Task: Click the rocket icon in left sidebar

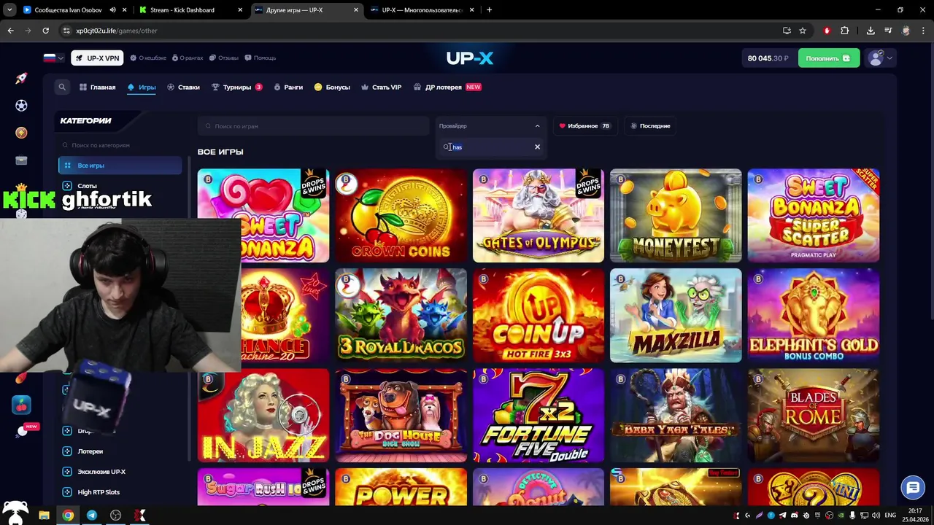Action: (21, 78)
